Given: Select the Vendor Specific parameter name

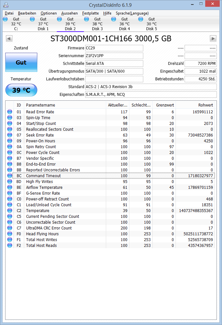Looking at the screenshot, I should click(40, 158).
